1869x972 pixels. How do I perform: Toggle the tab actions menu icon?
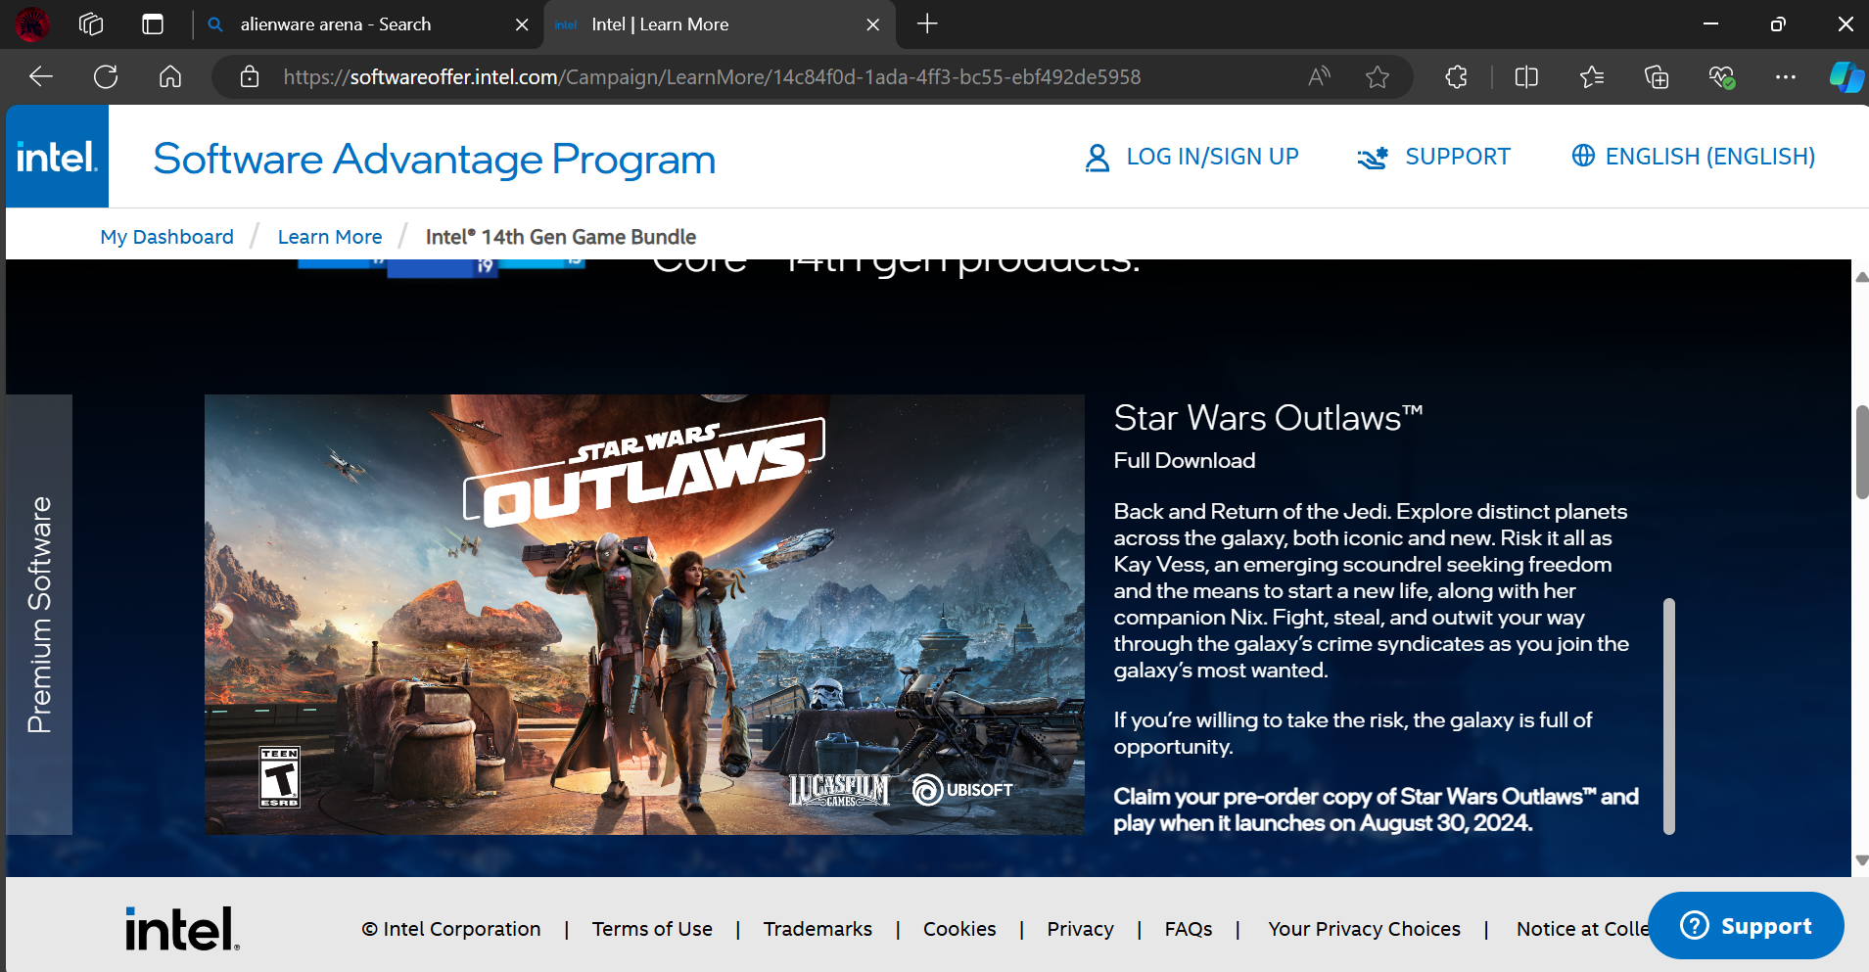coord(153,23)
